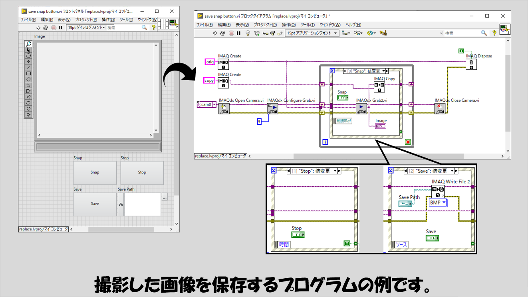The width and height of the screenshot is (528, 297).
Task: Open the ファイル menu in the block diagram window
Action: click(x=204, y=25)
